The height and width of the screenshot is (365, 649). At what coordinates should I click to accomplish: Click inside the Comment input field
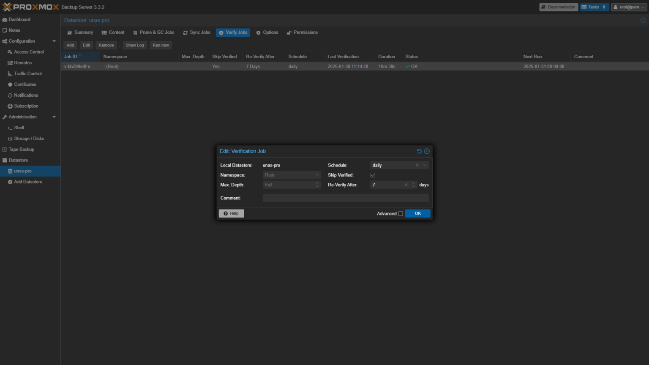346,198
